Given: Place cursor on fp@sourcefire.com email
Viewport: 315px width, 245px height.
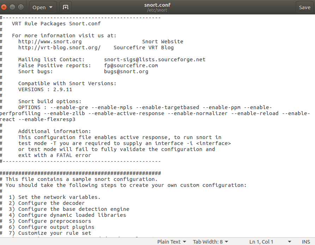Looking at the screenshot, I should point(131,65).
